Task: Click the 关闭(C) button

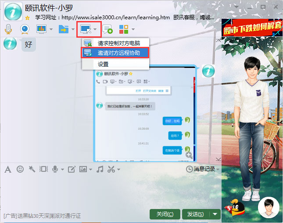Action: (165, 214)
